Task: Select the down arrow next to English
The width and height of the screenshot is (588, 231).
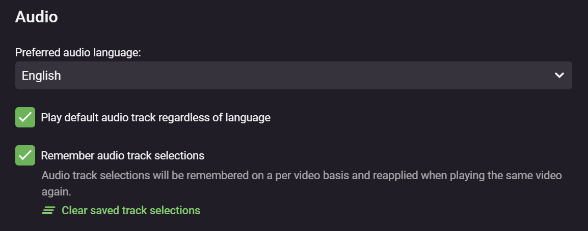Action: pyautogui.click(x=559, y=76)
